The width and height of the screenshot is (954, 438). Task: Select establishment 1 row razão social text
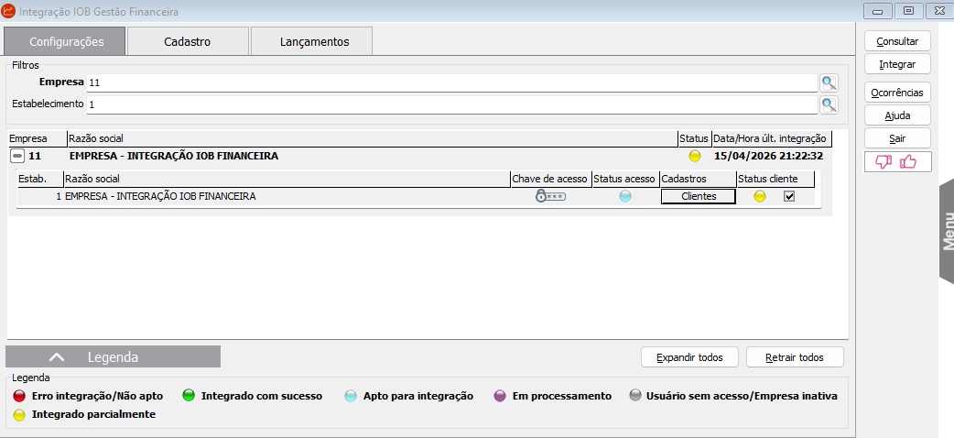point(160,196)
